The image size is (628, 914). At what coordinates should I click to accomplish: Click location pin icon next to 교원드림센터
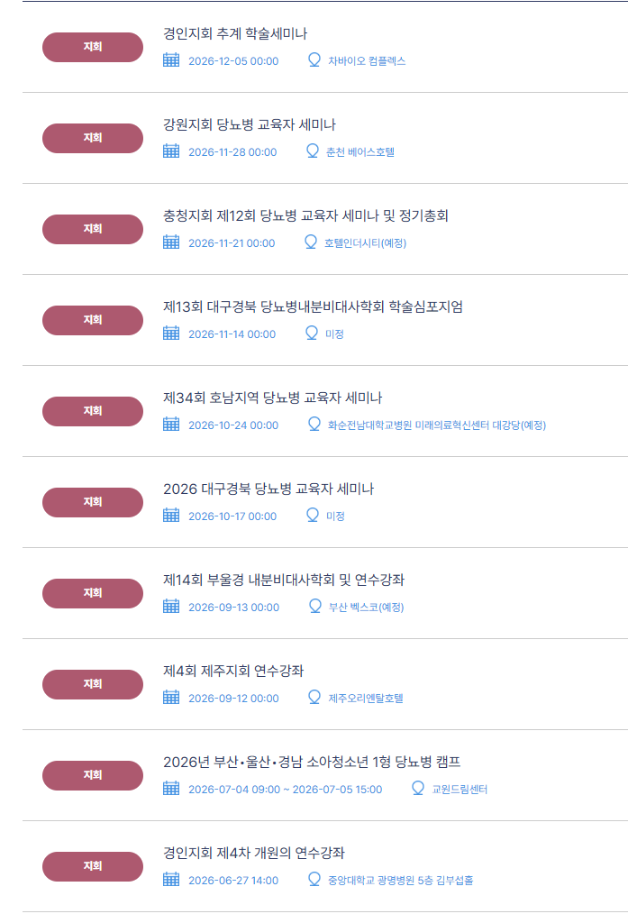[x=418, y=789]
